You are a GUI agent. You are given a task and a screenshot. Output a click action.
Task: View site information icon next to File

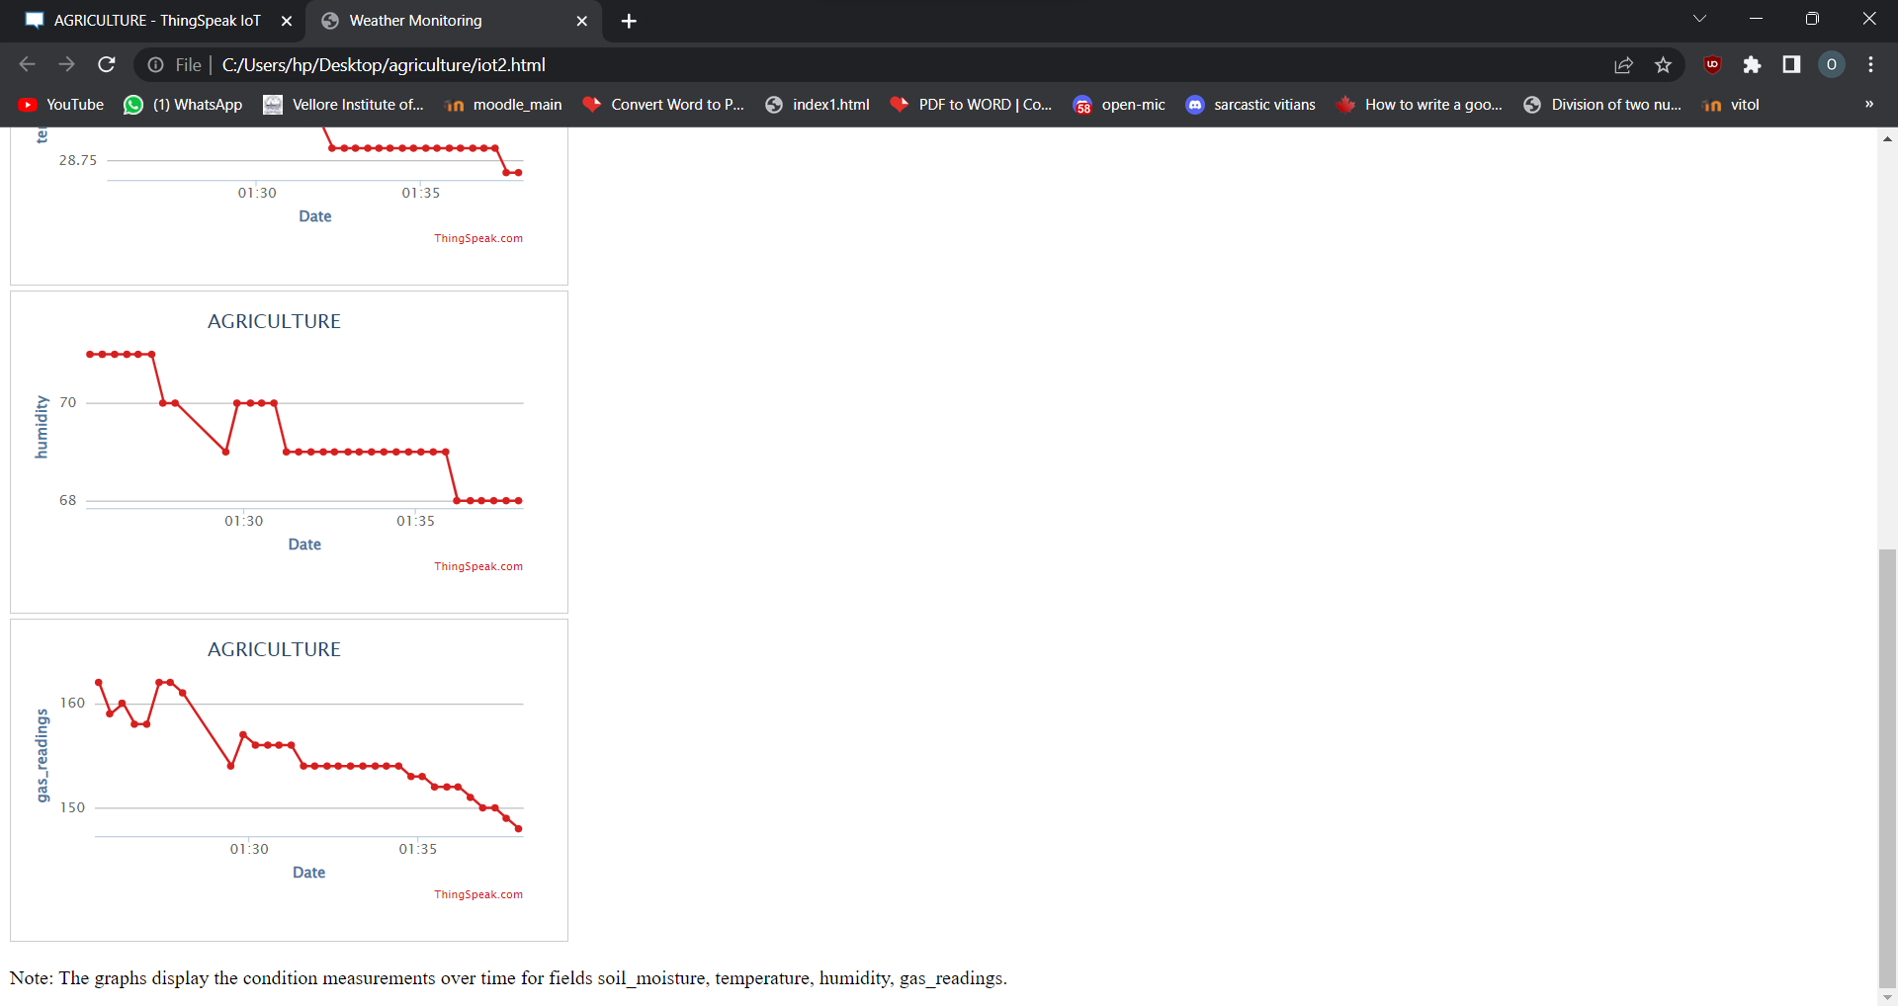coord(155,65)
